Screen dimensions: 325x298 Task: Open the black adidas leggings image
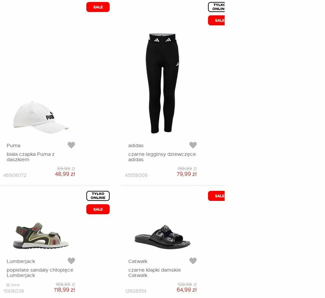[162, 83]
